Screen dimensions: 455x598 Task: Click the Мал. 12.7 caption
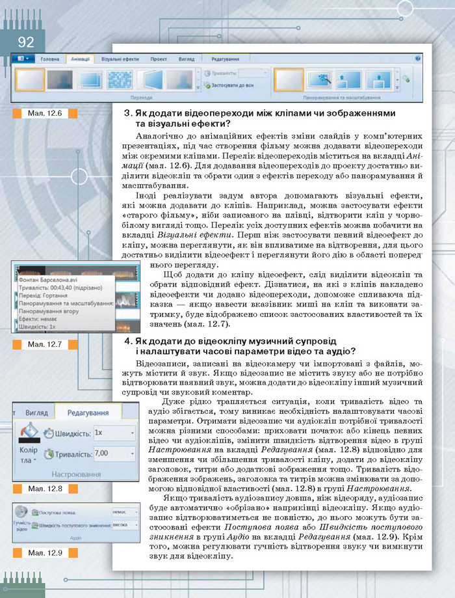[45, 344]
